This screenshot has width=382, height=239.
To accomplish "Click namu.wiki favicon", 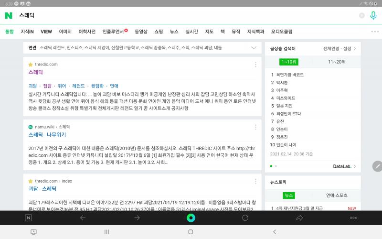I will [31, 127].
